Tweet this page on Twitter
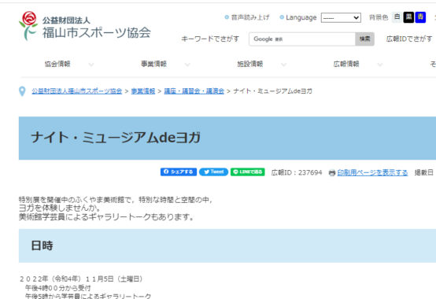Image resolution: width=436 pixels, height=299 pixels. 213,172
